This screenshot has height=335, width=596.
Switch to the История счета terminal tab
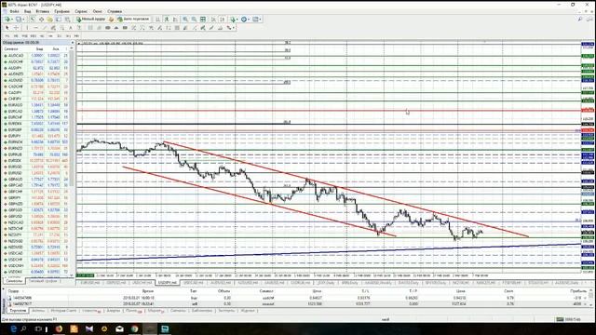click(x=63, y=311)
